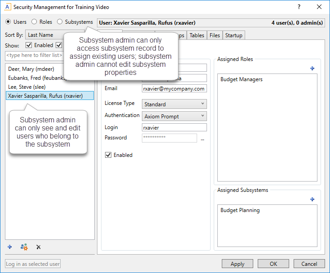Open the Sort By Last Name dropdown
This screenshot has height=273, width=330.
coord(45,35)
